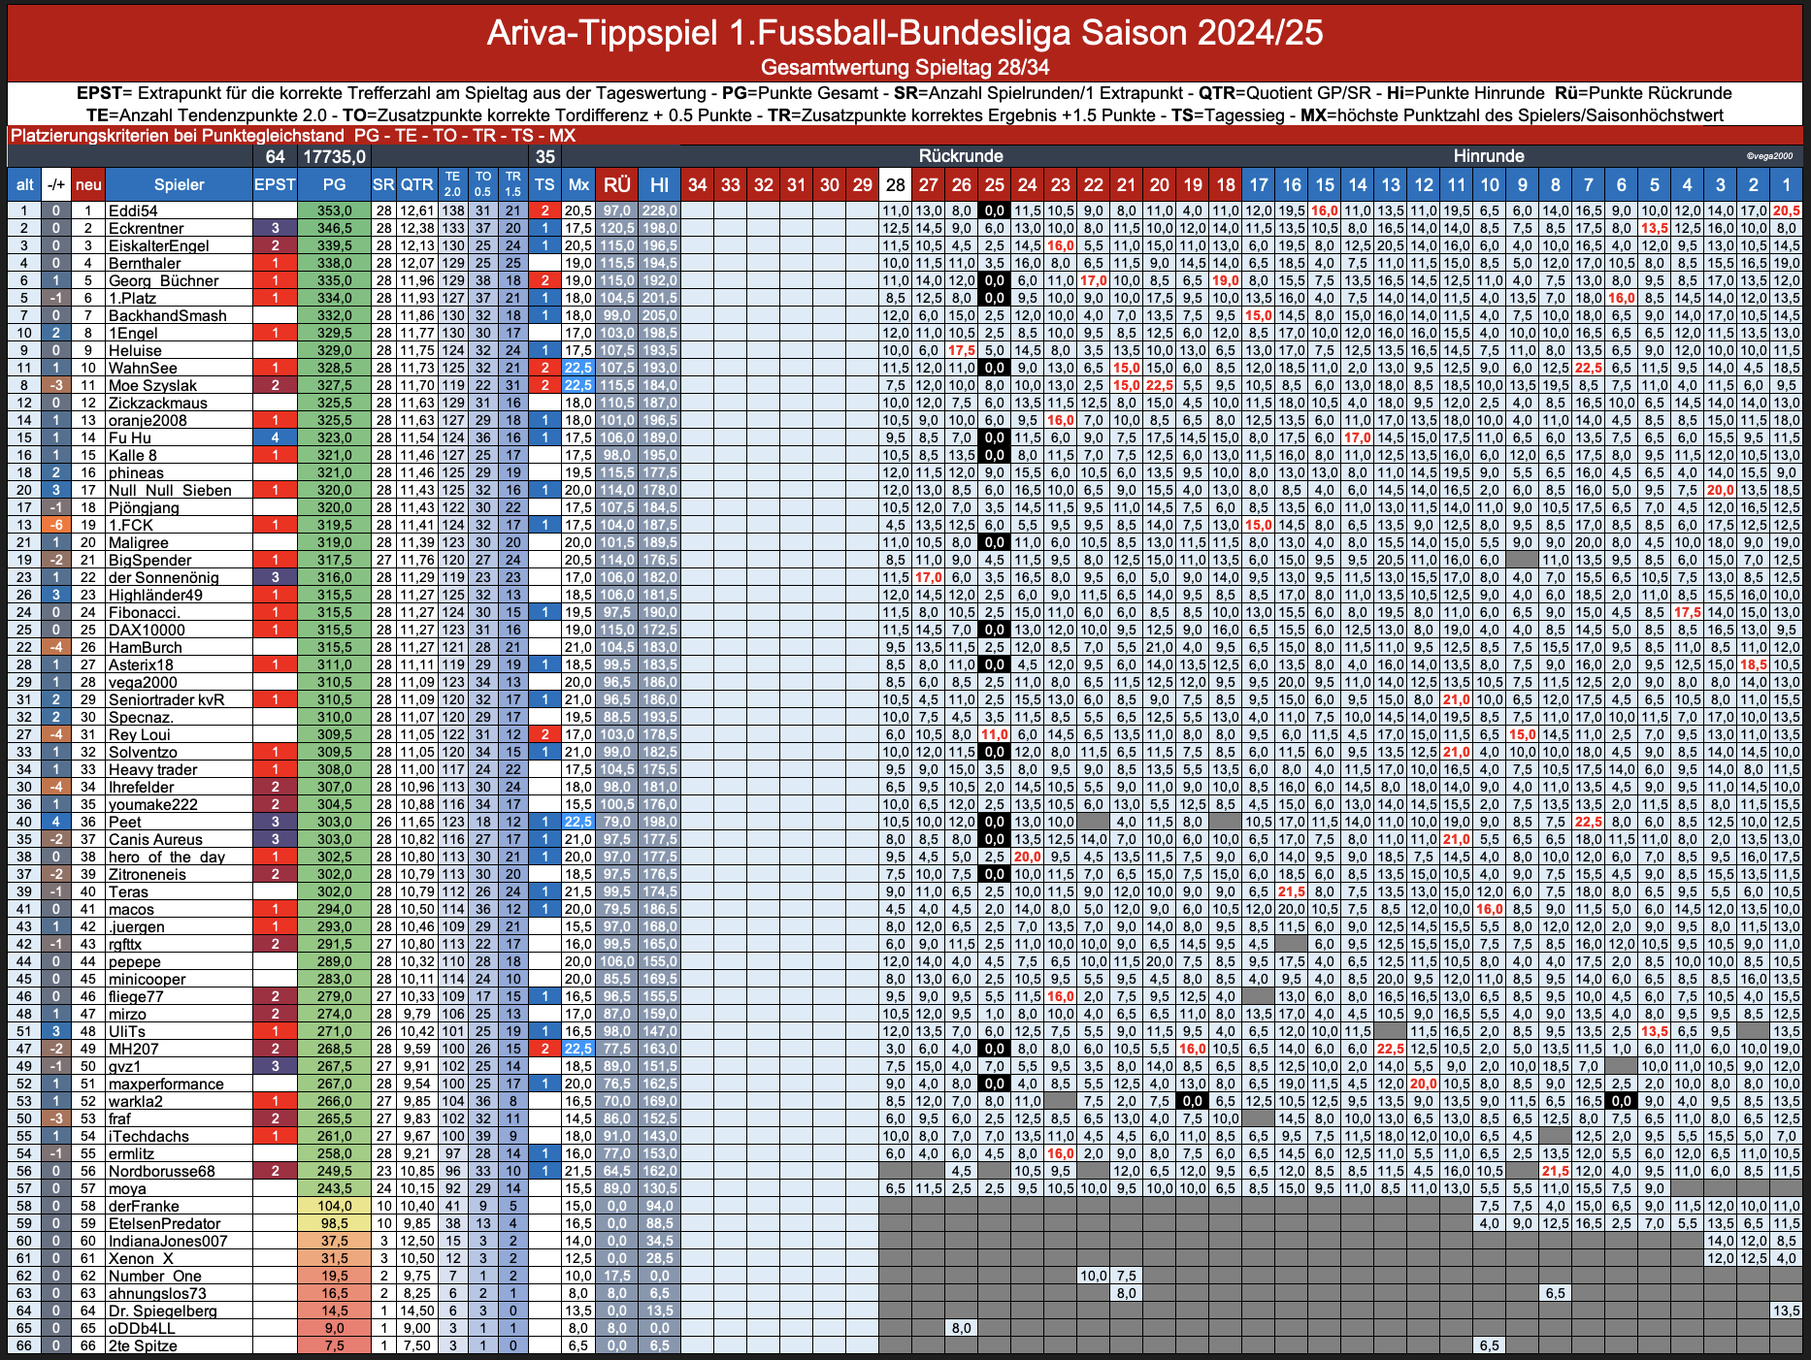The image size is (1811, 1360).
Task: Select the HI column header
Action: [659, 184]
